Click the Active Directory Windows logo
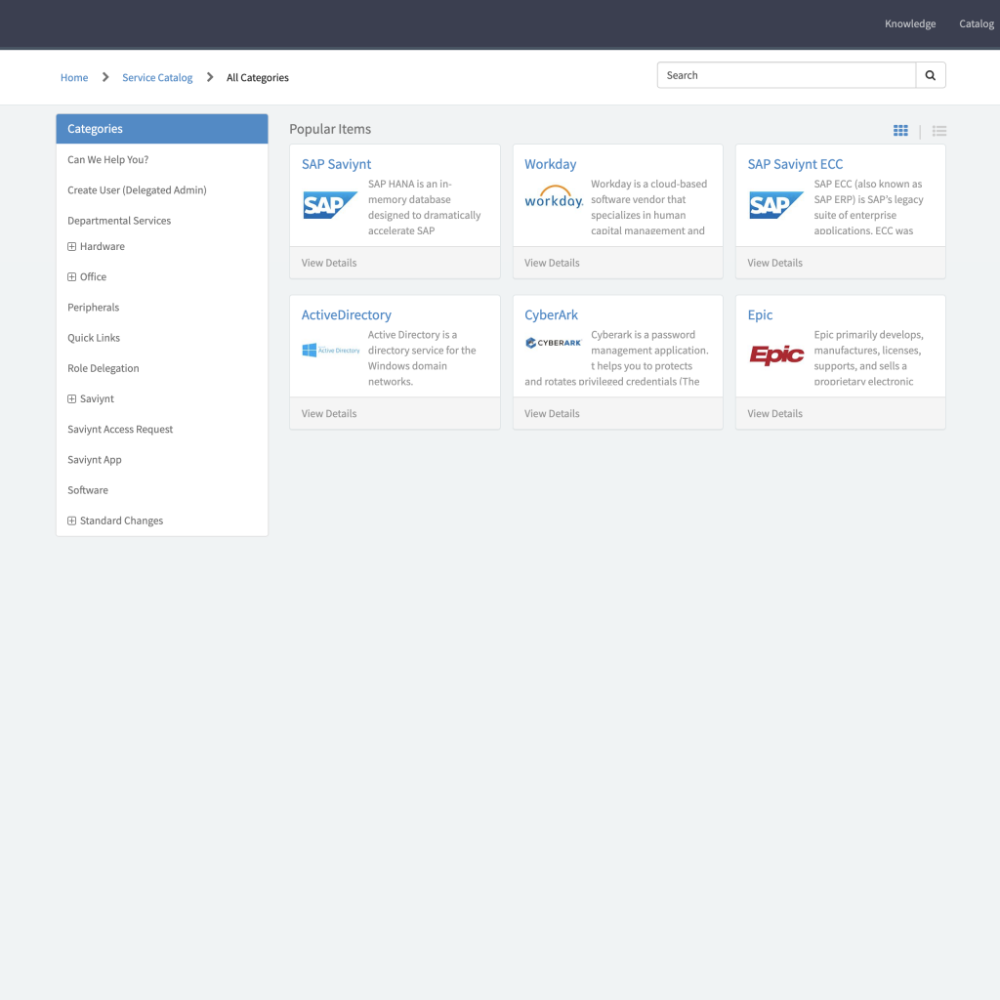The height and width of the screenshot is (1000, 1000). 330,350
